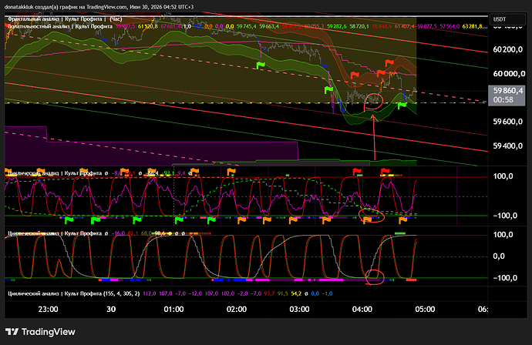Viewport: 532px width, 345px height.
Task: Open the USDT currency selector
Action: tap(507, 19)
